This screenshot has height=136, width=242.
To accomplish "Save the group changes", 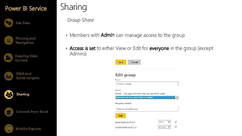I will (121, 62).
